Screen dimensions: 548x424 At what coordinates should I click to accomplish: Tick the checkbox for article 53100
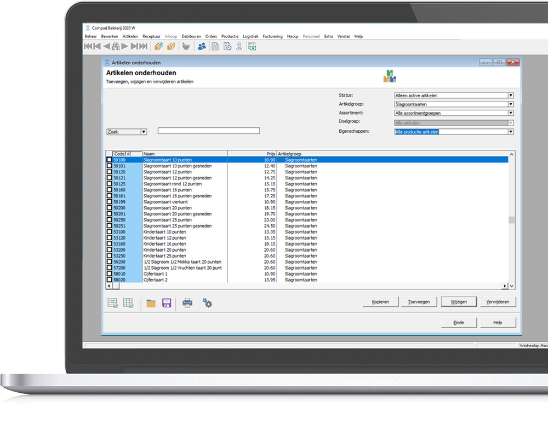pyautogui.click(x=109, y=232)
